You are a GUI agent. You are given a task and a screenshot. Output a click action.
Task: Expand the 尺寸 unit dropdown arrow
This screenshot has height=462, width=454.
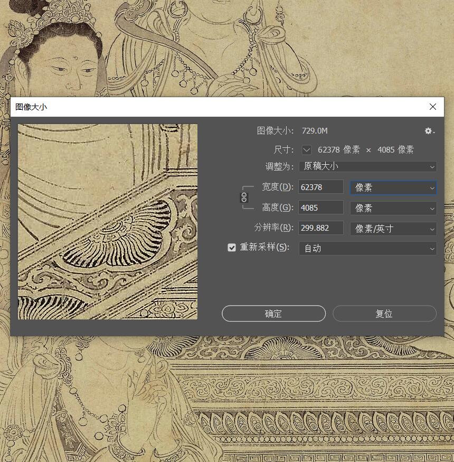coord(306,149)
